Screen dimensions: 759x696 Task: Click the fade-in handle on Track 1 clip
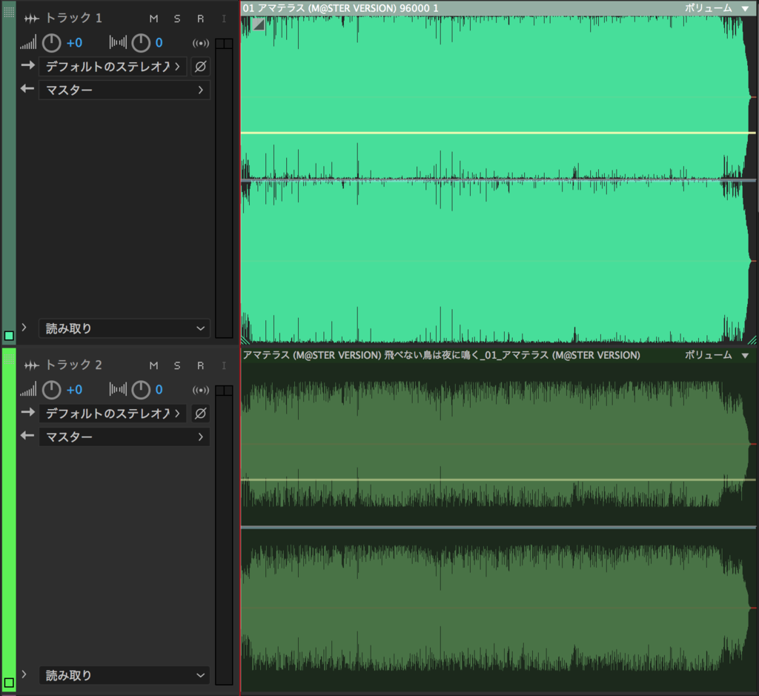(259, 24)
